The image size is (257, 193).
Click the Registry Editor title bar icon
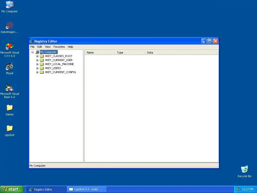(x=31, y=41)
